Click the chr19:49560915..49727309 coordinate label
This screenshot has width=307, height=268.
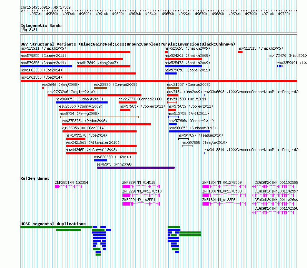[x=46, y=7]
